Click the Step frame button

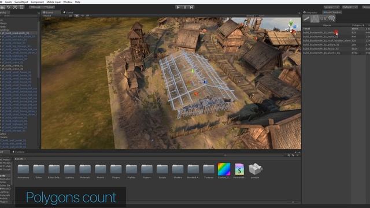pos(191,8)
